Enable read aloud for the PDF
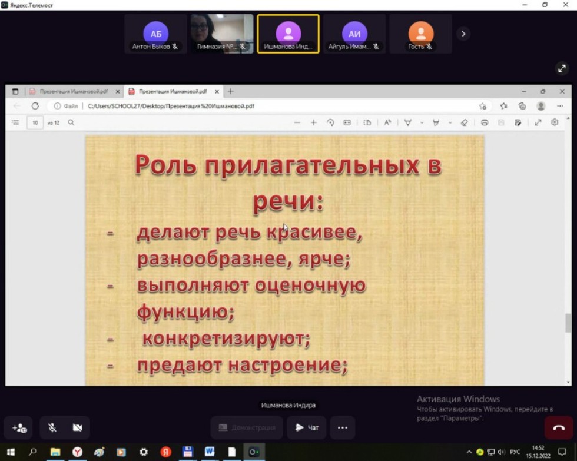577x461 pixels. (x=387, y=122)
